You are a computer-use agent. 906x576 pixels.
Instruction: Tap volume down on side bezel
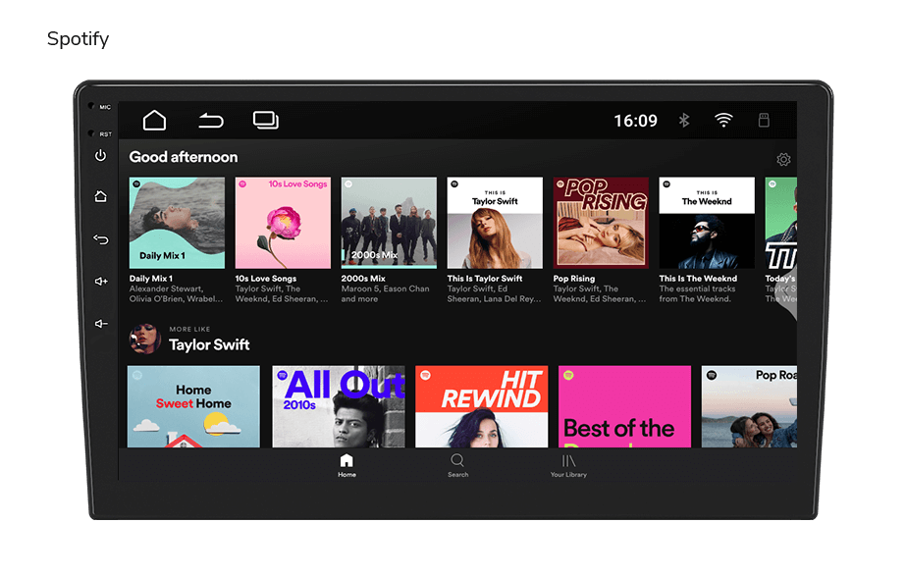coord(101,324)
